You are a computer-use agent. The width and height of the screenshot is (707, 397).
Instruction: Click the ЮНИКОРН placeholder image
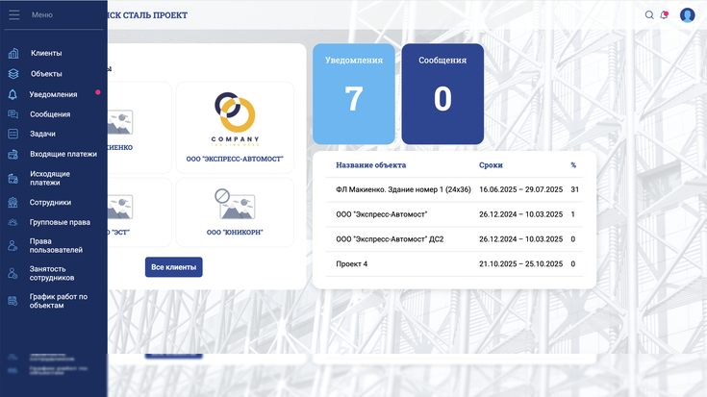(x=235, y=204)
